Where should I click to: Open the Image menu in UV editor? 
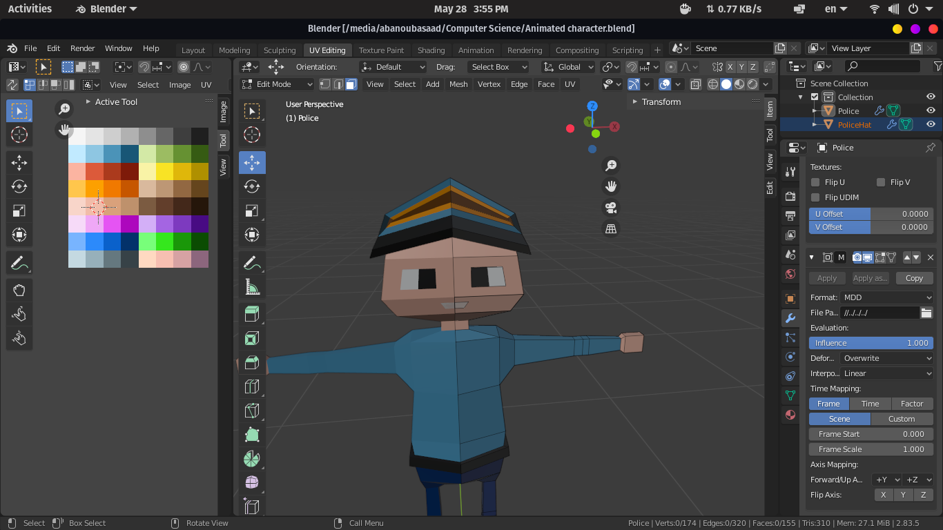click(179, 85)
